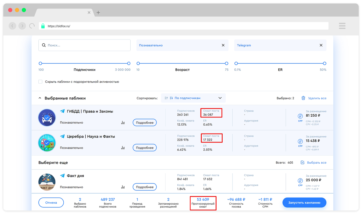The width and height of the screenshot is (362, 214).
Task: Click the Отмена button
Action: (51, 203)
